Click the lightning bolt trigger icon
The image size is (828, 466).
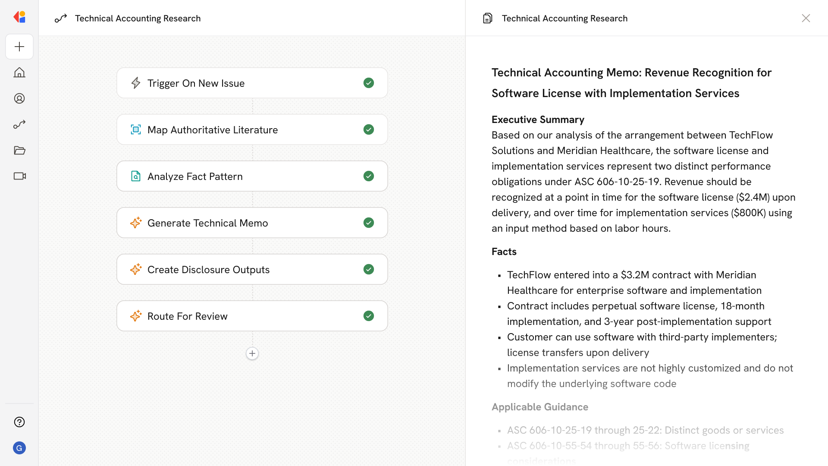tap(136, 83)
